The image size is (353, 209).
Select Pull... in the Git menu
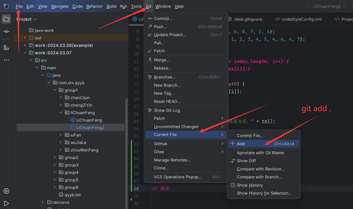click(186, 43)
